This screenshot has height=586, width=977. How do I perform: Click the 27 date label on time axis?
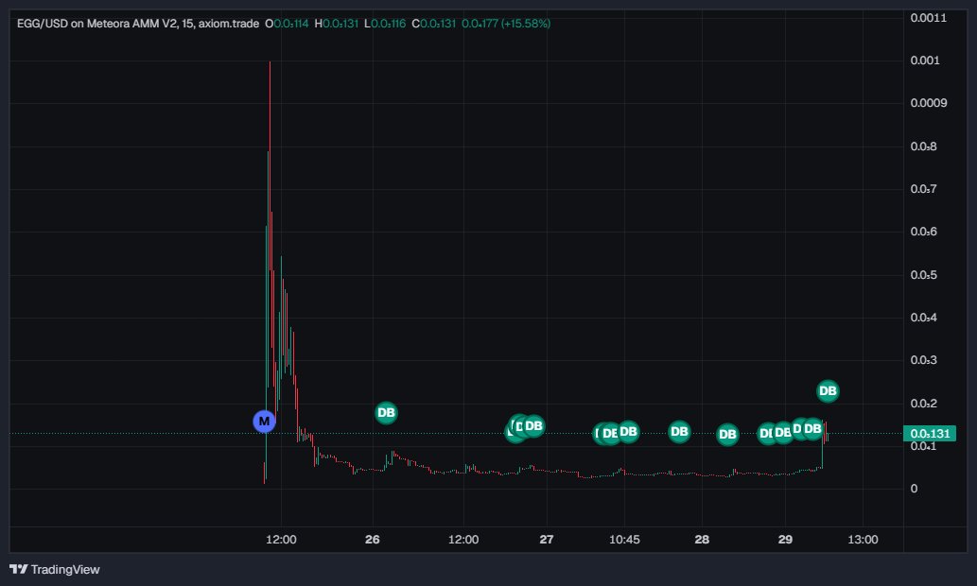[x=547, y=540]
